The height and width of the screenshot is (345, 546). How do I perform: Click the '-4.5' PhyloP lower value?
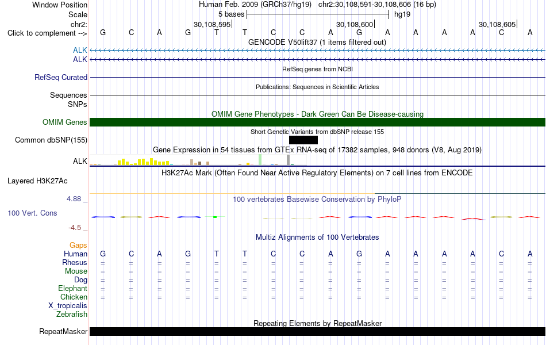(x=75, y=228)
